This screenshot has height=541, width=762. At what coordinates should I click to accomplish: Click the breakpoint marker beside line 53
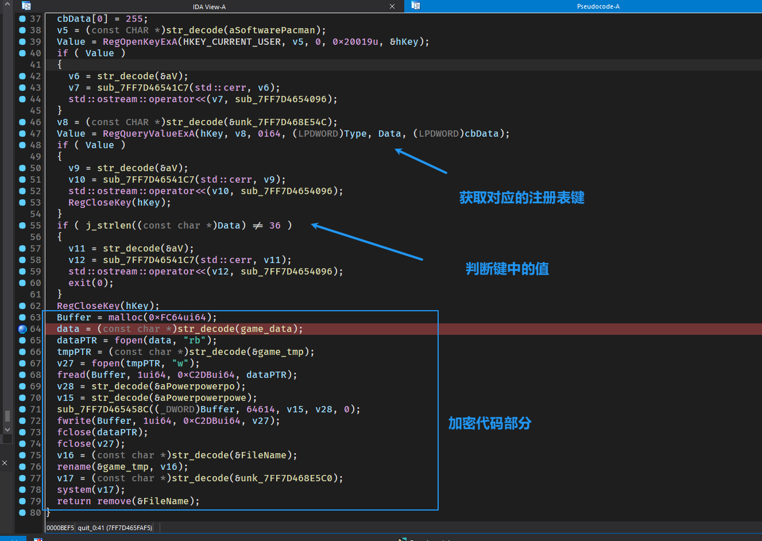pos(22,203)
